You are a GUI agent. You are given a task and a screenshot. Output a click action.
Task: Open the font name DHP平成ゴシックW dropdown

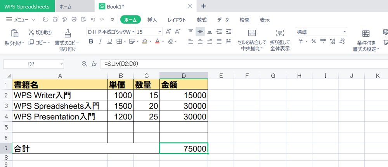tap(133, 32)
